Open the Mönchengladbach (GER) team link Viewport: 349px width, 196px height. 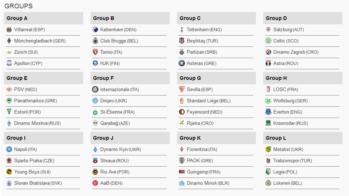[x=40, y=41]
